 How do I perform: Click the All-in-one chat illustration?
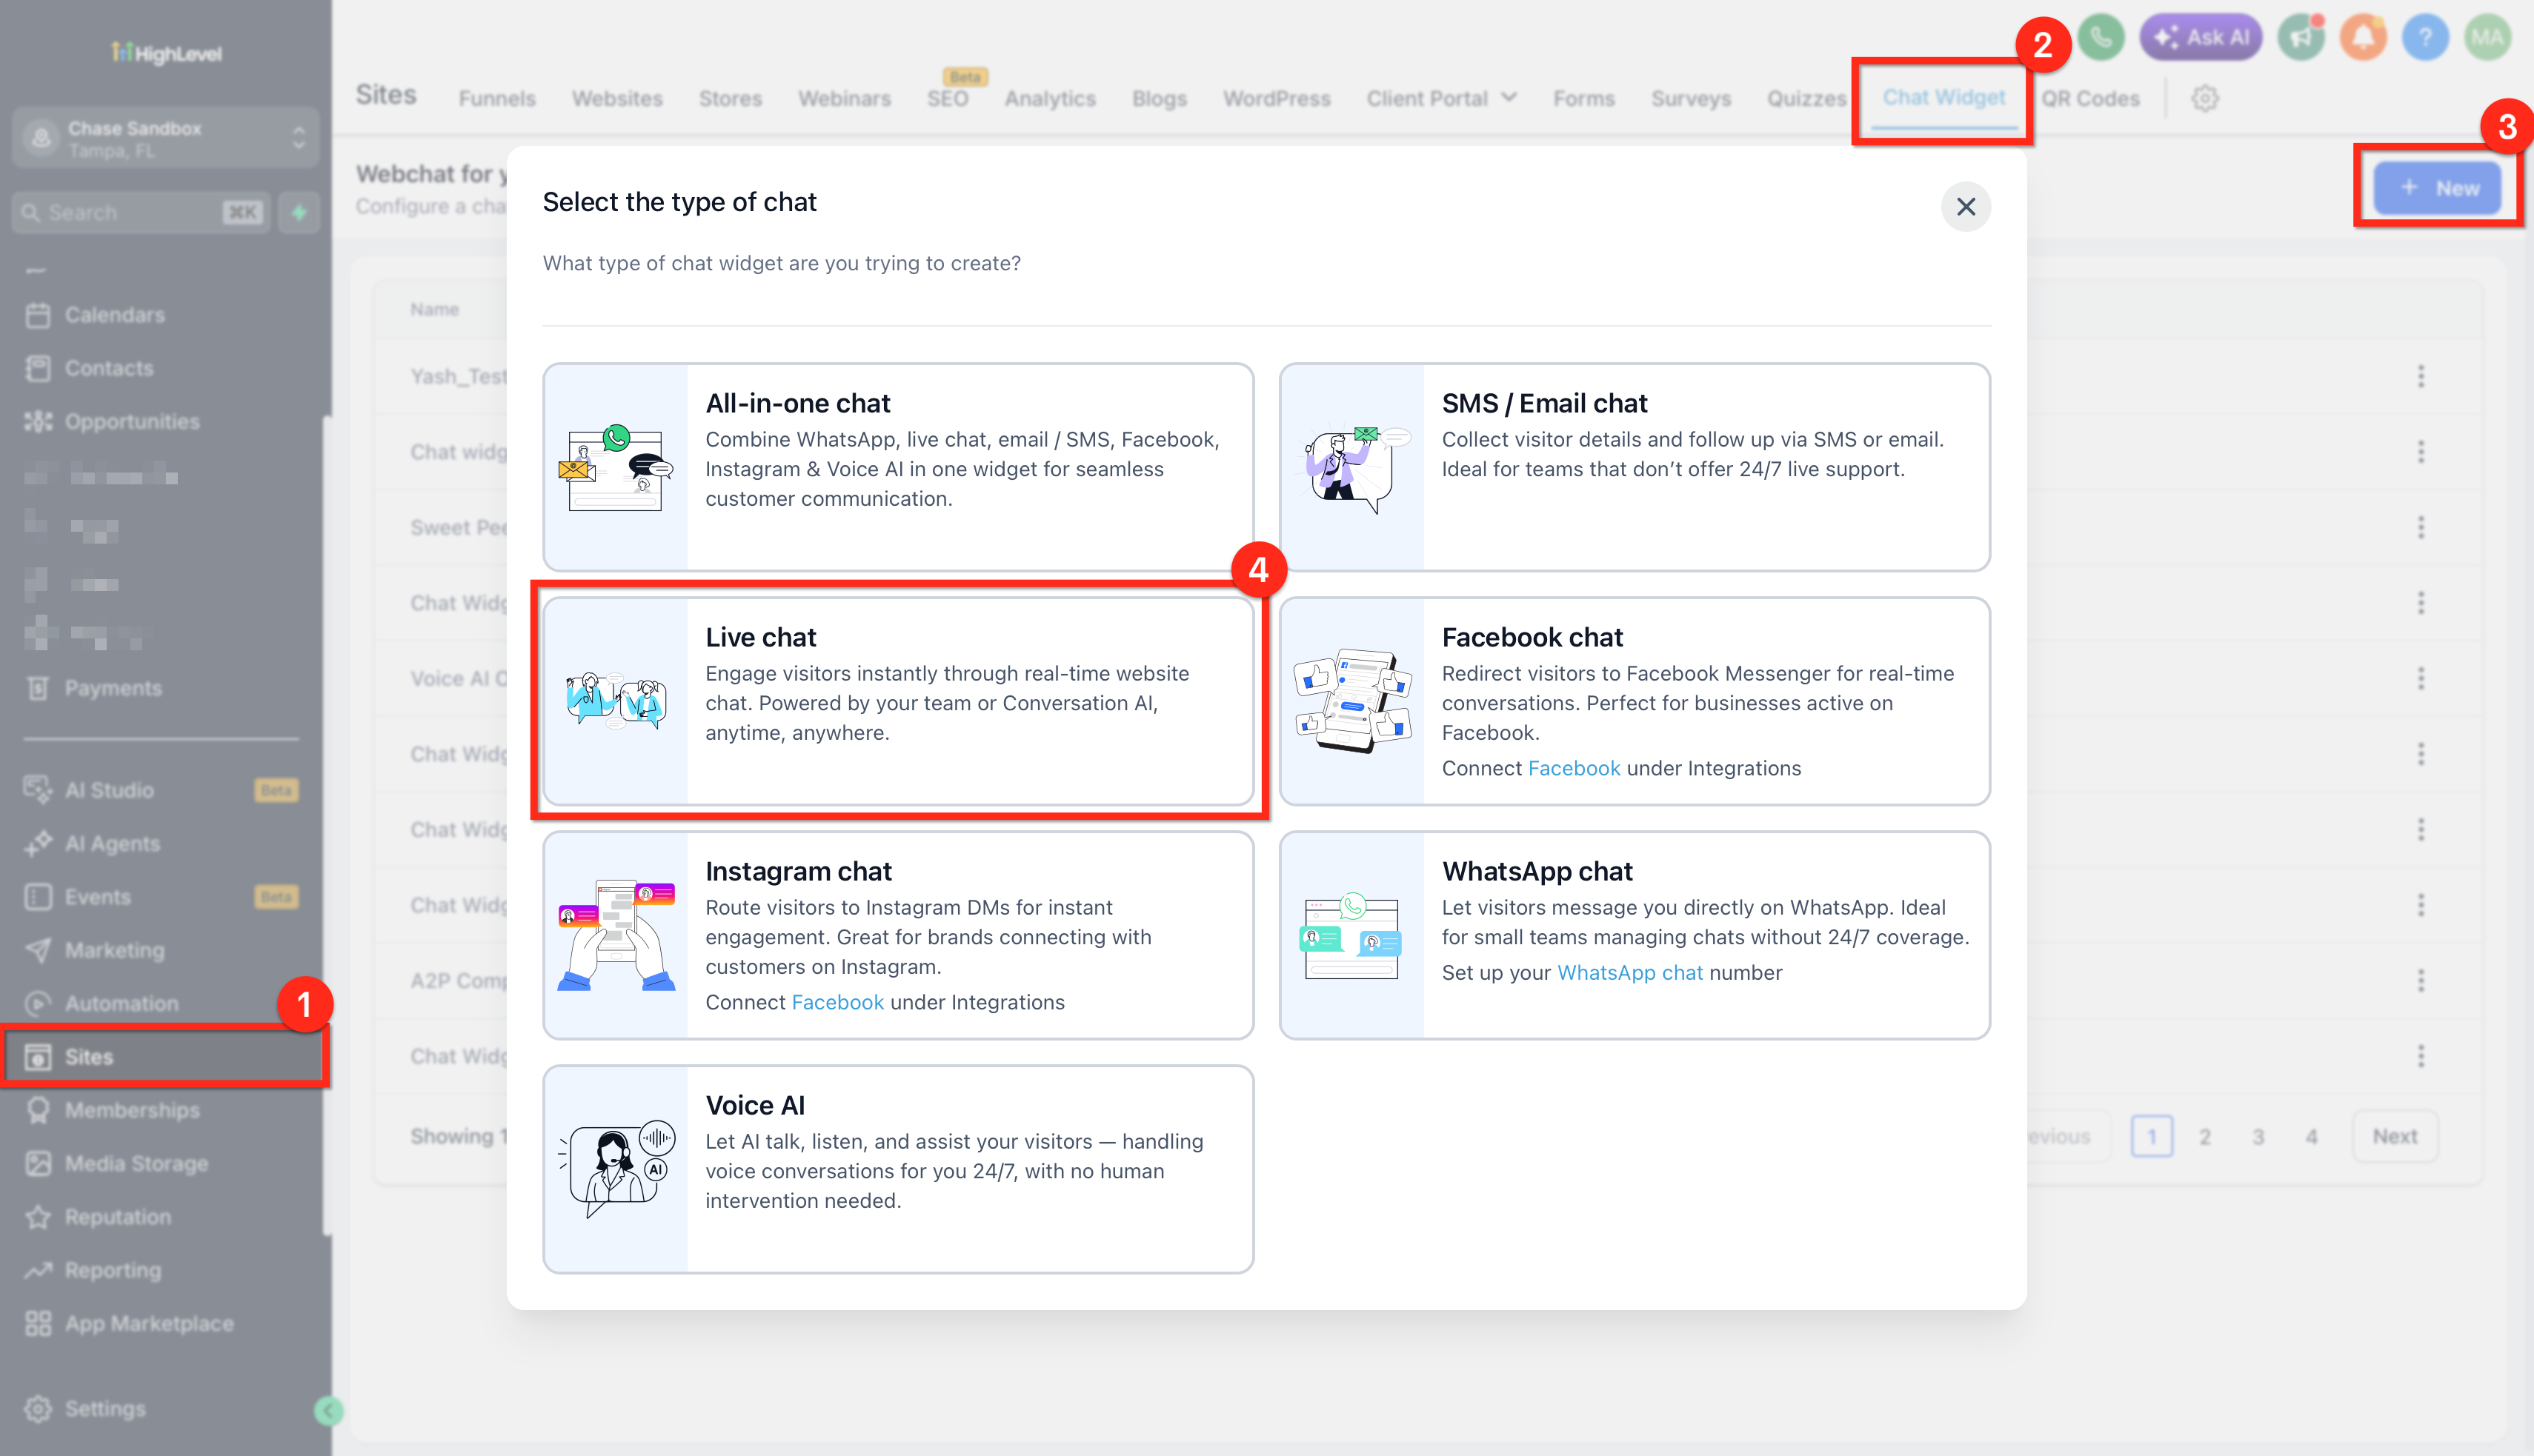point(615,467)
